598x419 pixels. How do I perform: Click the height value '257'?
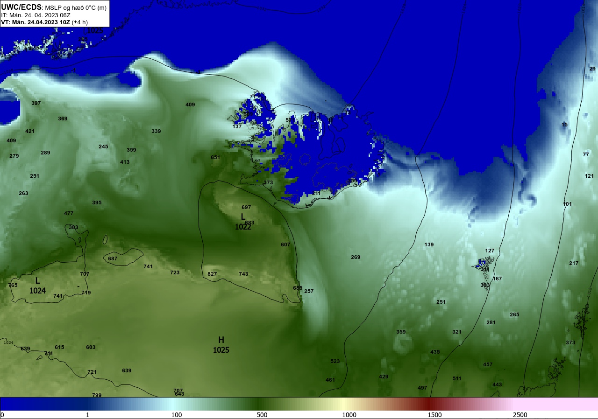point(309,291)
